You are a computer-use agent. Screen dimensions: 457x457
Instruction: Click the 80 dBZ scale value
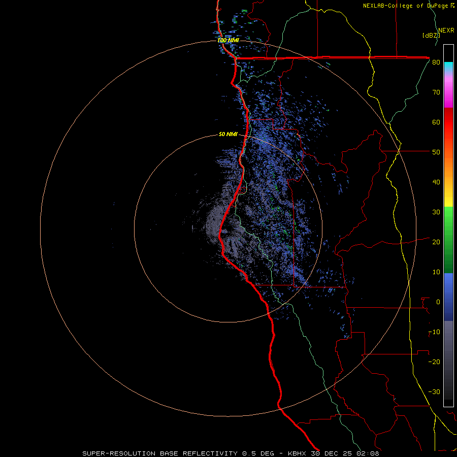click(436, 62)
